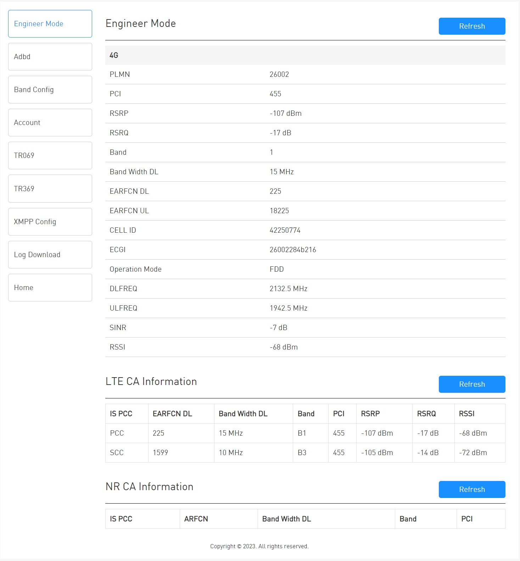Screen dimensions: 520x561
Task: Open the TR069 settings page
Action: [50, 155]
